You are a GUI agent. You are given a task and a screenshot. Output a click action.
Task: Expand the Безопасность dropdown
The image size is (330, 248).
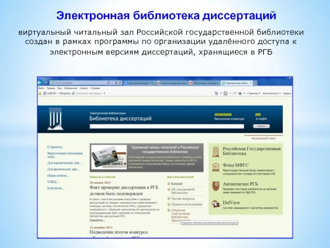[272, 93]
